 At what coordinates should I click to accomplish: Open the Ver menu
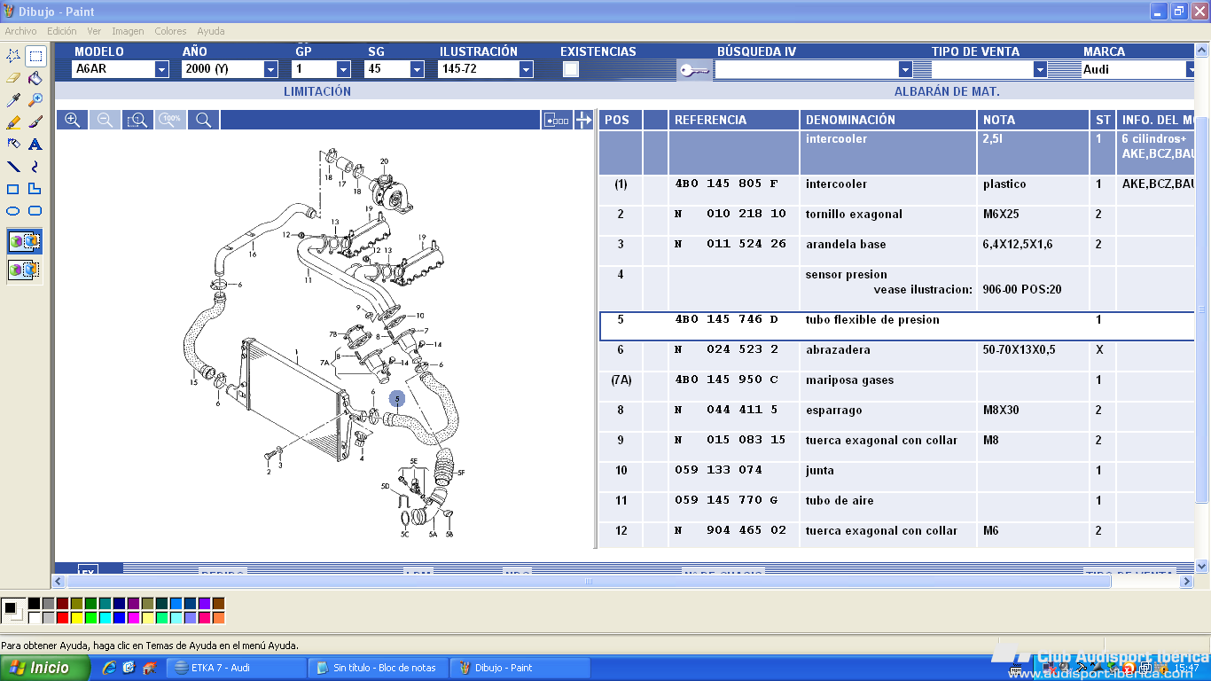pos(94,31)
